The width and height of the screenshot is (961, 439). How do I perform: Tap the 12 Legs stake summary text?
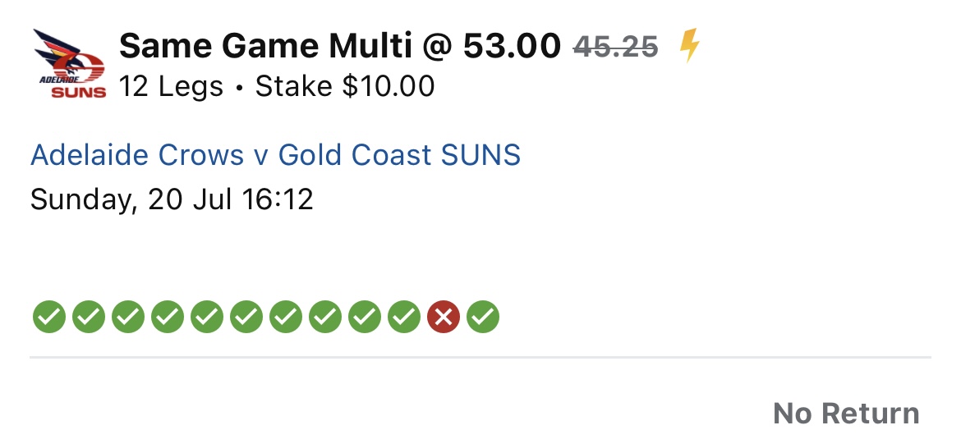coord(277,86)
